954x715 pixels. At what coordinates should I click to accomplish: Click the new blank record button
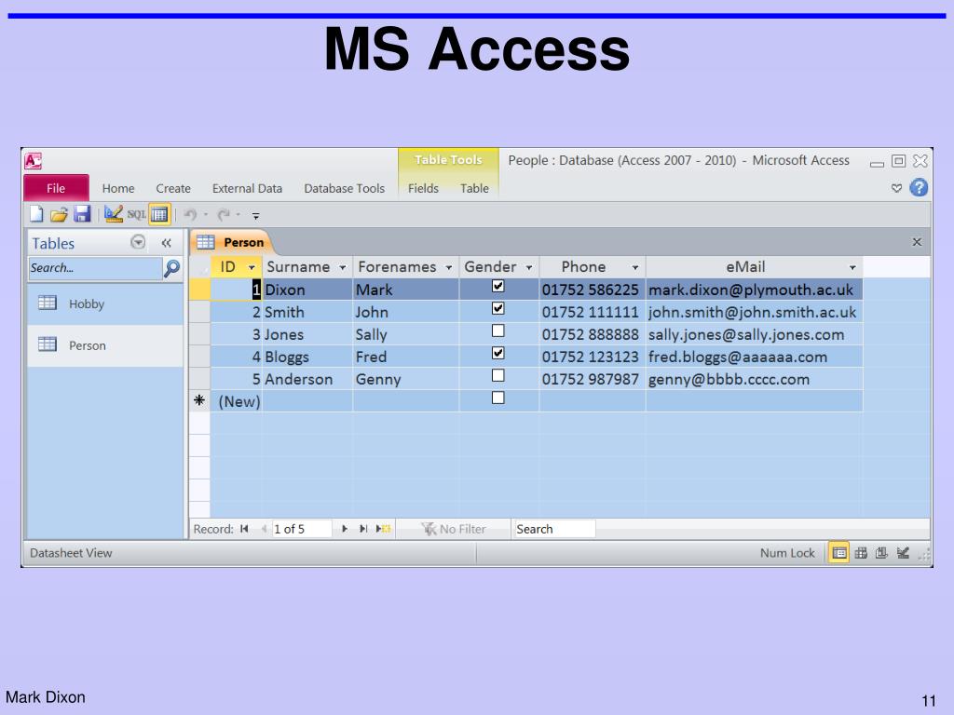point(383,529)
